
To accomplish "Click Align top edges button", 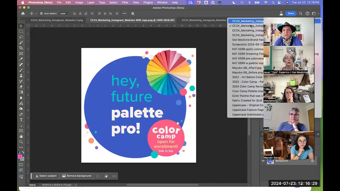I will (99, 14).
